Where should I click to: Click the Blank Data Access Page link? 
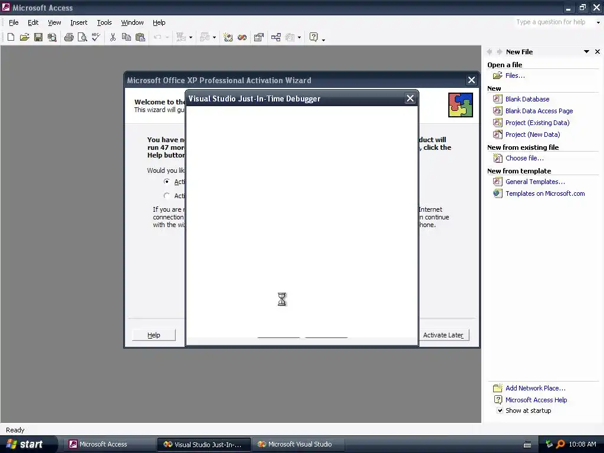[539, 111]
